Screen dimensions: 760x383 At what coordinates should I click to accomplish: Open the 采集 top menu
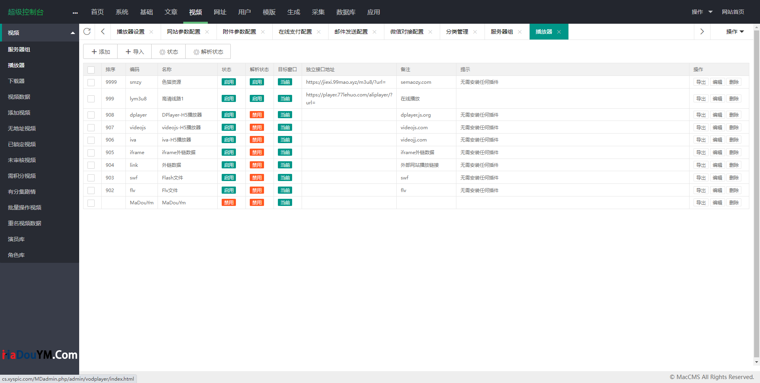318,12
